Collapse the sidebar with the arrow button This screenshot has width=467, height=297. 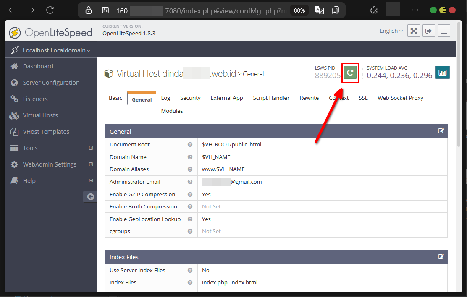pos(90,196)
